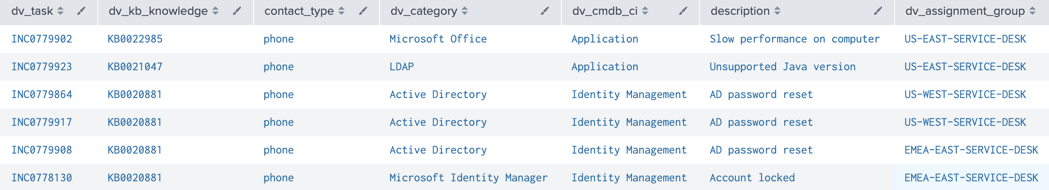This screenshot has width=1049, height=190.
Task: Click sort arrows next to dv_category
Action: coord(464,11)
